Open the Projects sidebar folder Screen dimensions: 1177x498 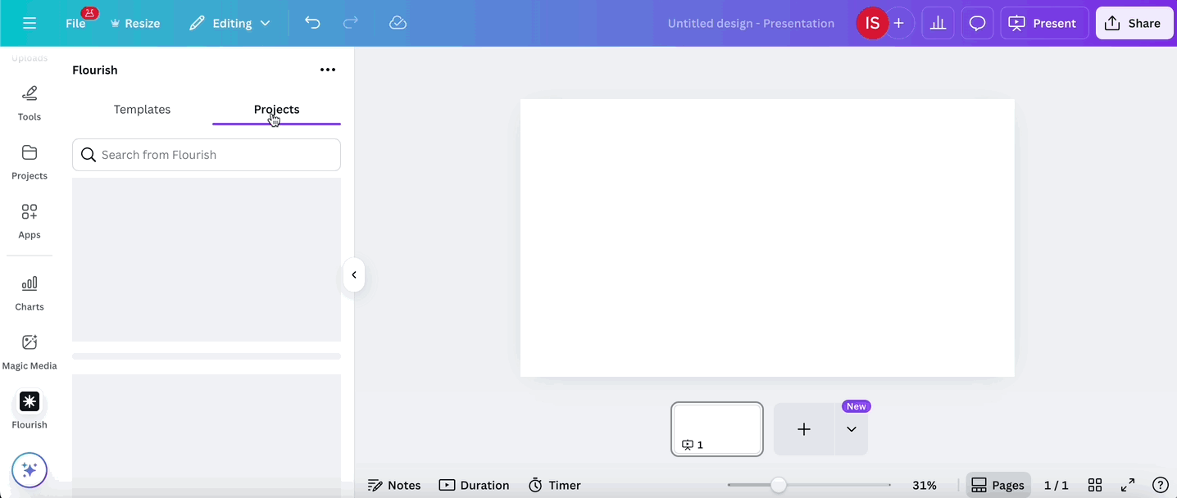coord(30,162)
